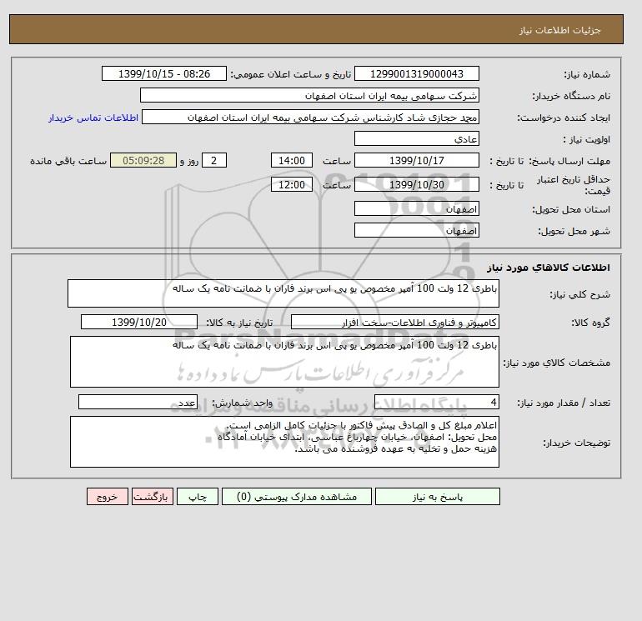
Task: Click the اطلاعات کالاهای مورد نیاز section heading
Action: (549, 268)
